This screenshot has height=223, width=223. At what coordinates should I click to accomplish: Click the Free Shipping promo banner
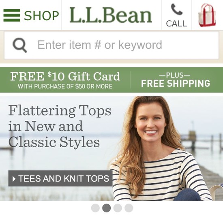(176, 83)
